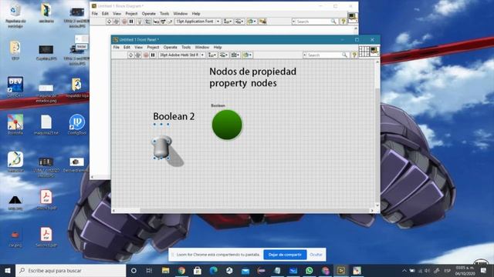The image size is (494, 277).
Task: Click Step Into in Block Diagram toolbar
Action: [x=156, y=22]
